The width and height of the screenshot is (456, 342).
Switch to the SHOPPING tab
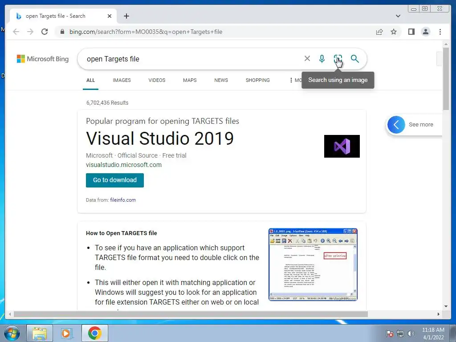click(x=257, y=80)
